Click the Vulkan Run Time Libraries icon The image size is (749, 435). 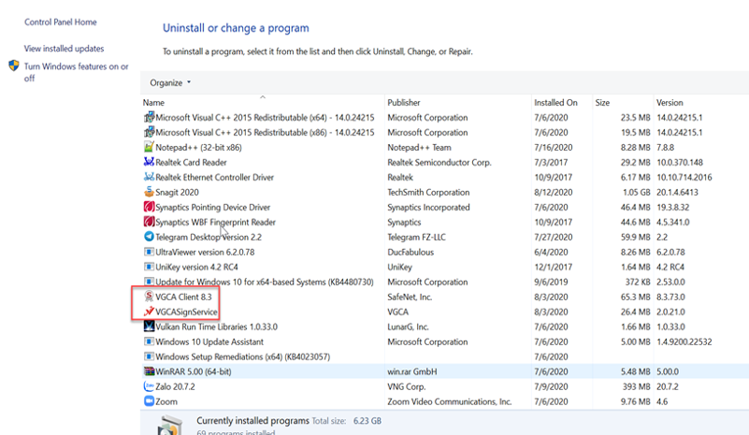click(x=149, y=326)
